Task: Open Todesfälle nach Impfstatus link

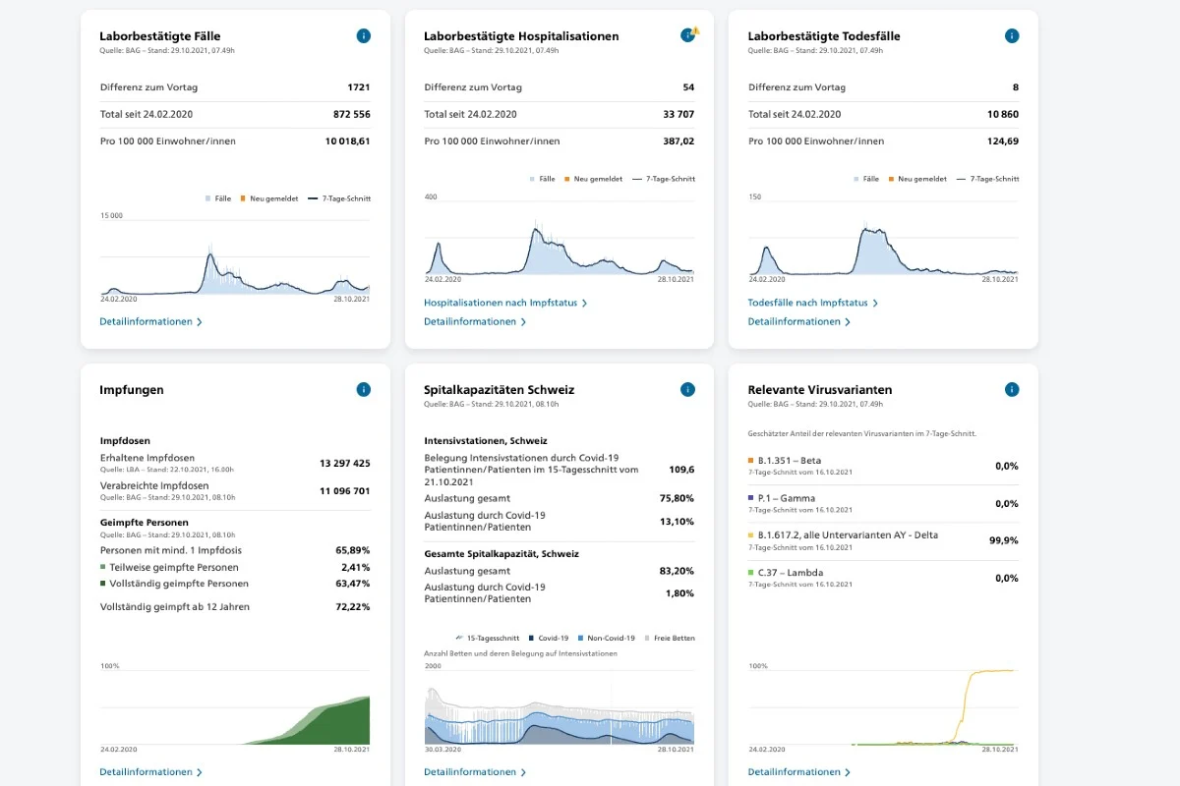Action: (813, 303)
